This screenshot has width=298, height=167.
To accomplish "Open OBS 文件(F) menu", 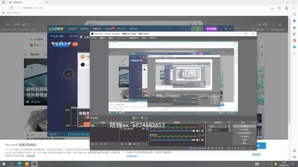I will (x=94, y=38).
